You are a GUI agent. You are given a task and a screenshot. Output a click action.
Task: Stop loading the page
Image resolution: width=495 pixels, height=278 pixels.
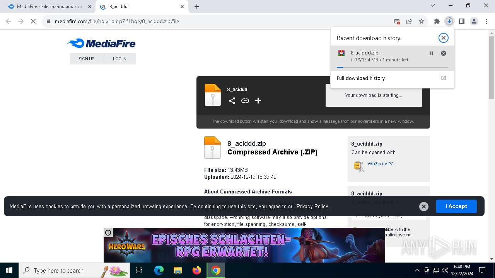point(33,21)
